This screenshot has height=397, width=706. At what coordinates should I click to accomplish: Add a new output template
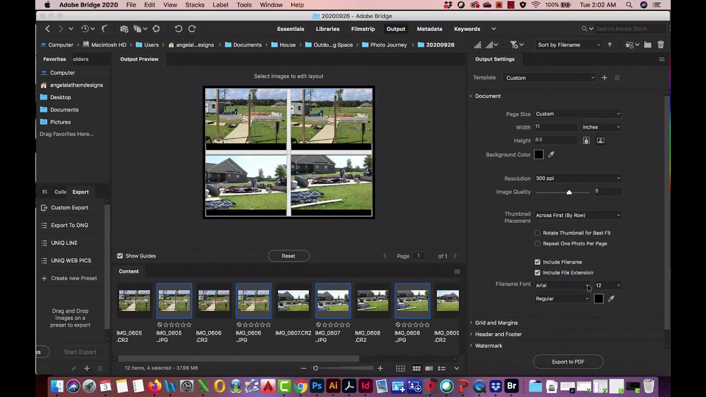(x=605, y=78)
